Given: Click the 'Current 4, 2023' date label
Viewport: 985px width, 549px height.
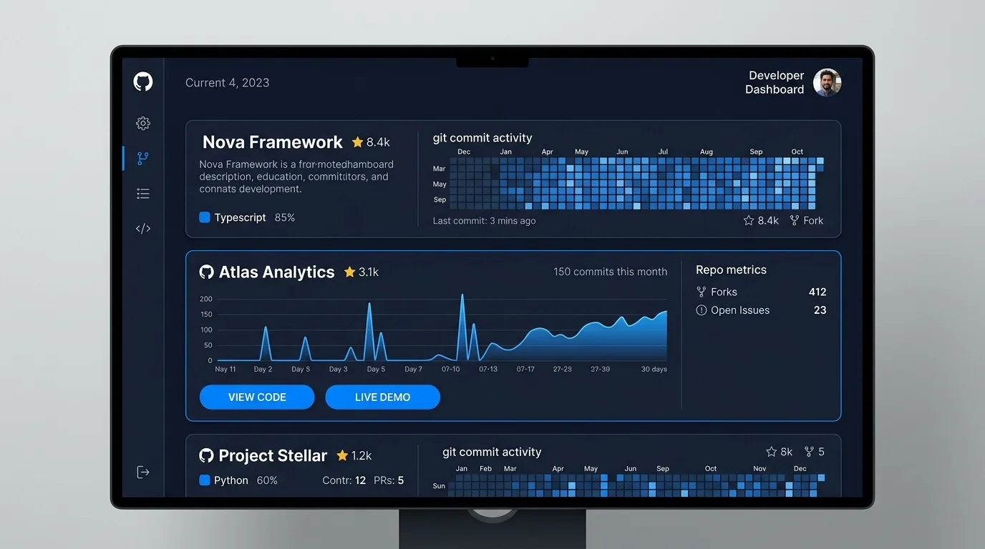Looking at the screenshot, I should click(228, 83).
